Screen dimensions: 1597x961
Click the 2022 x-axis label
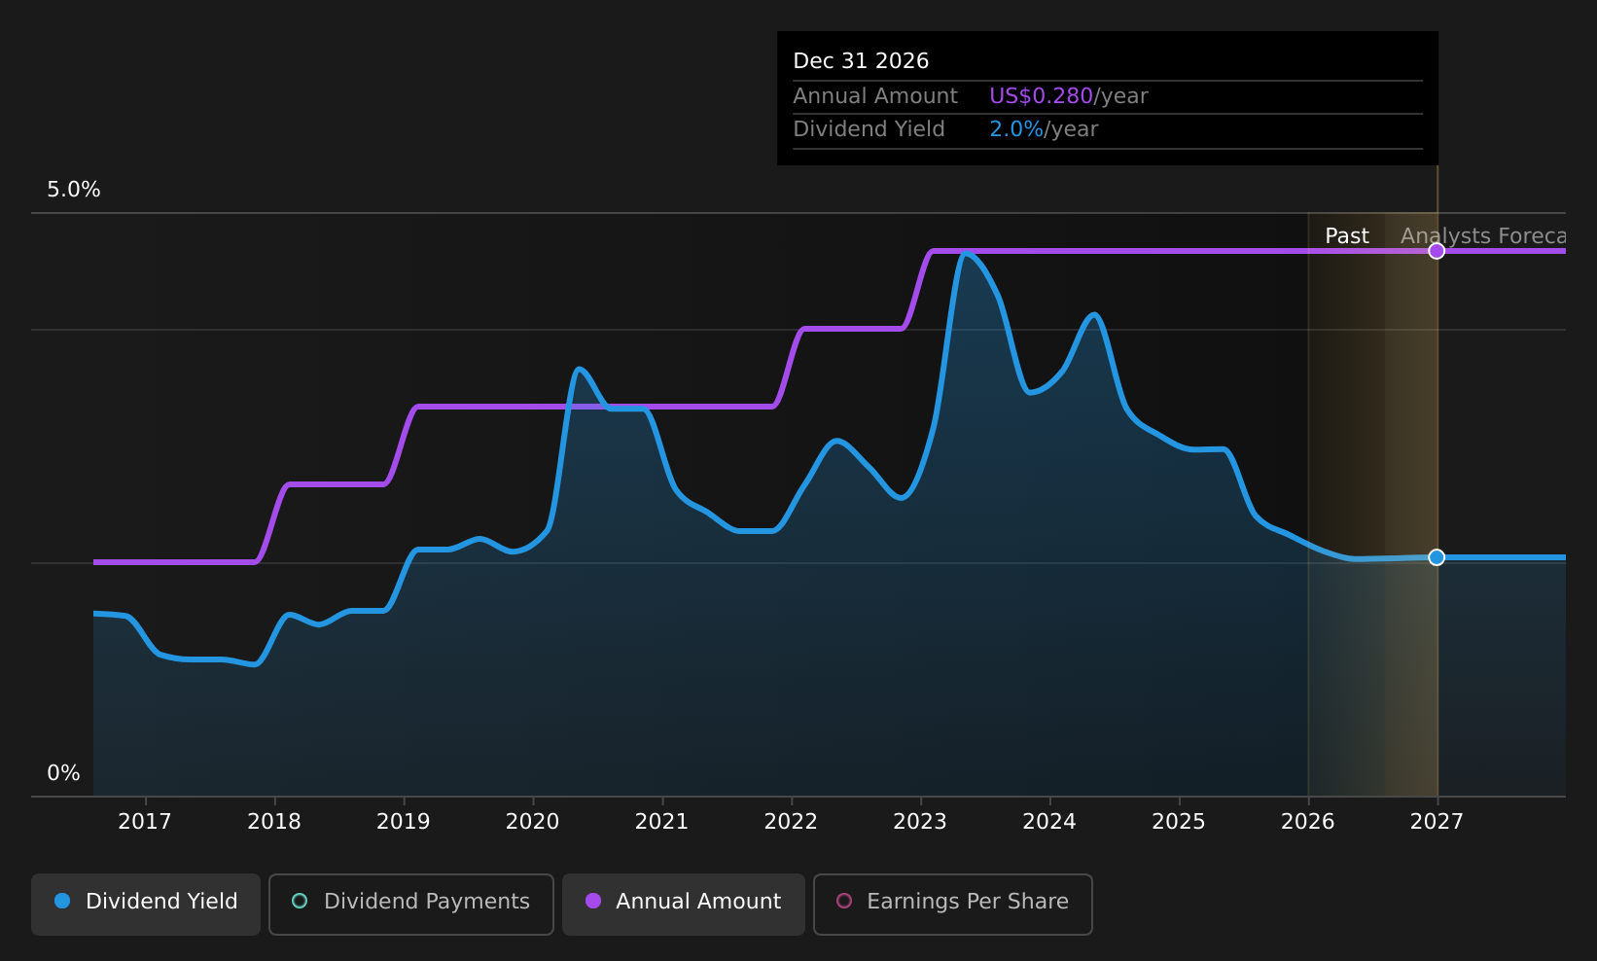pos(791,822)
